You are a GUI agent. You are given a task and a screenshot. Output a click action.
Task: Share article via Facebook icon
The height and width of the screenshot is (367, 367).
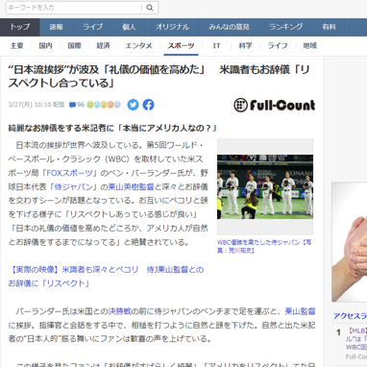pyautogui.click(x=148, y=105)
